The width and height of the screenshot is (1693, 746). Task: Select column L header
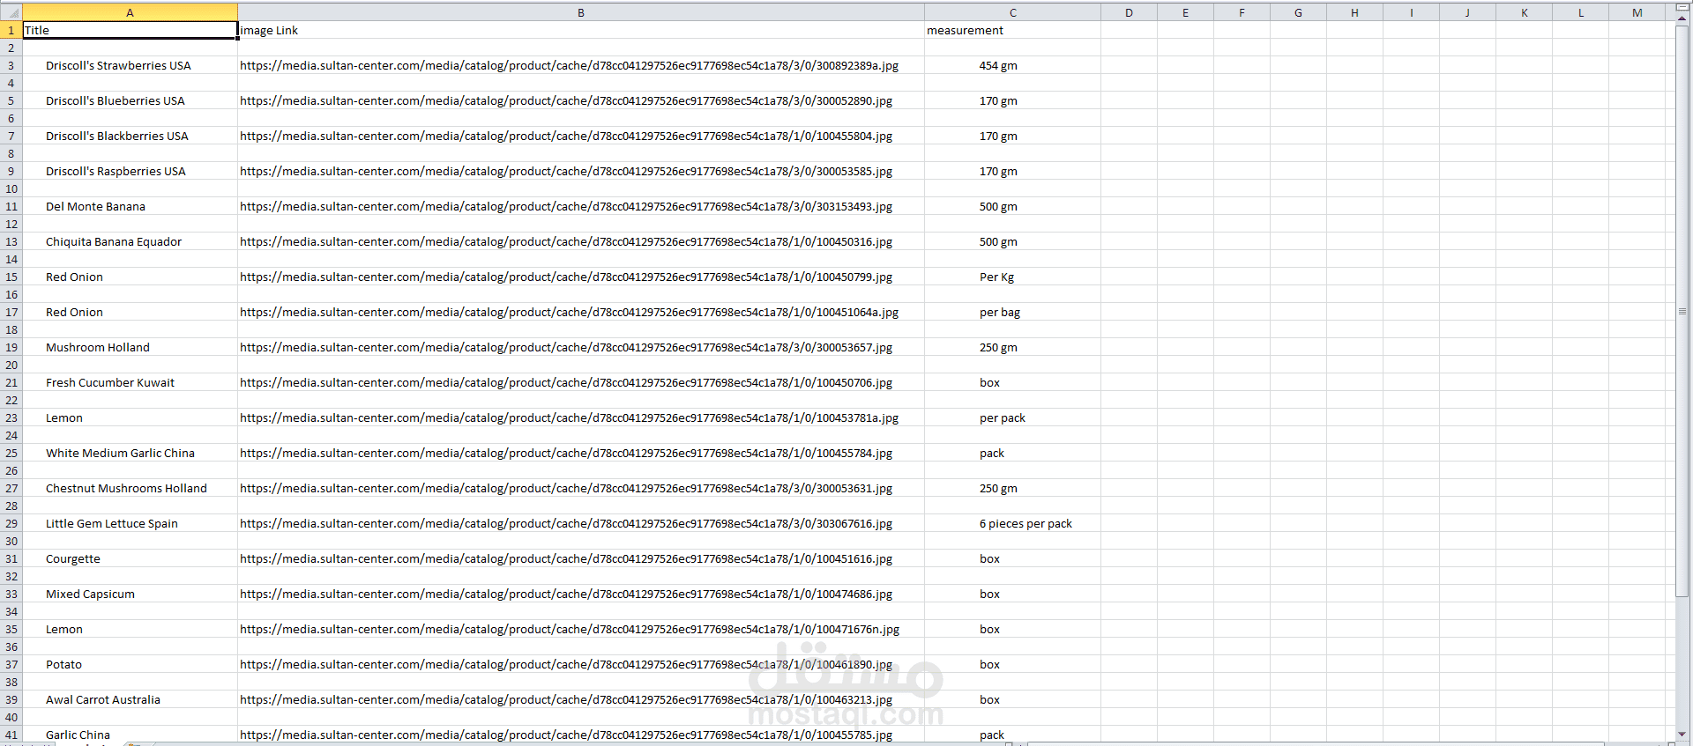(1580, 12)
